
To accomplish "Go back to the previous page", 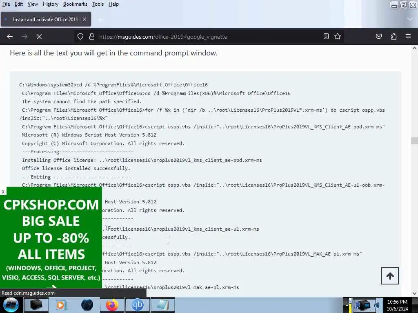I will 10,36.
